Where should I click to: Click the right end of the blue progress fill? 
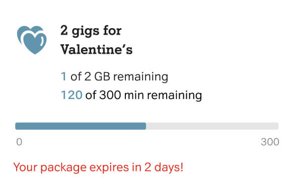tap(144, 126)
